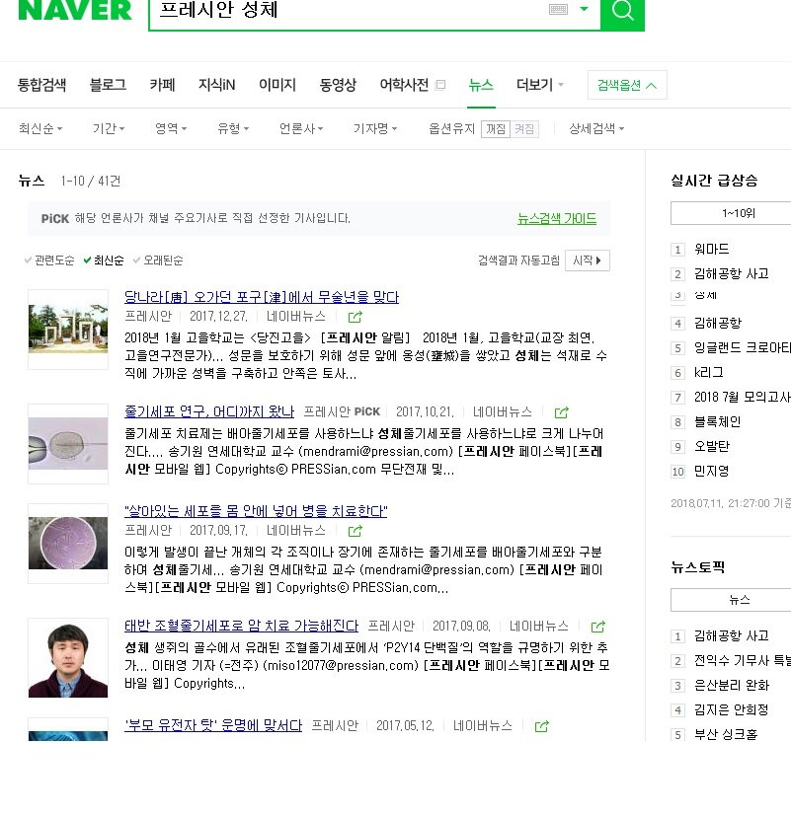791x816 pixels.
Task: Open thumbnail of 당나라 포구 article
Action: pos(68,329)
